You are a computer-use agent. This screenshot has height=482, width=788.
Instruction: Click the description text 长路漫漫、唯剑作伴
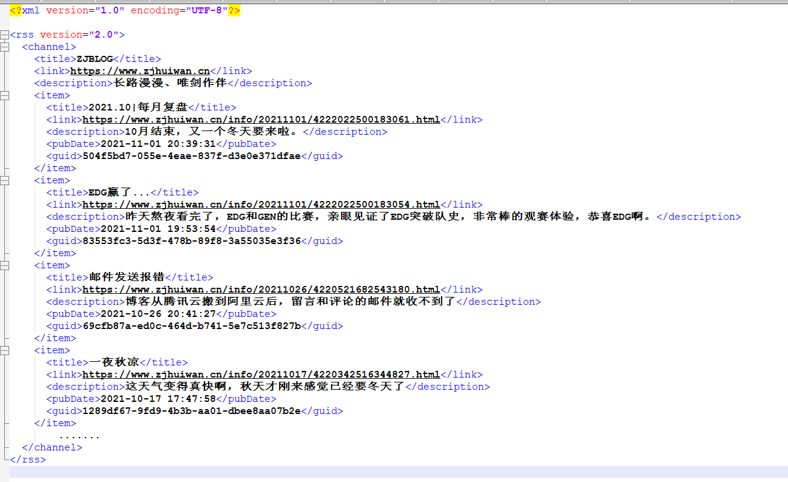point(170,83)
